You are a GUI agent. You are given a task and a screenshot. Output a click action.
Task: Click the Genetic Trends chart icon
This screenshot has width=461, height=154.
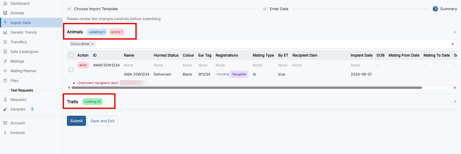(x=5, y=32)
